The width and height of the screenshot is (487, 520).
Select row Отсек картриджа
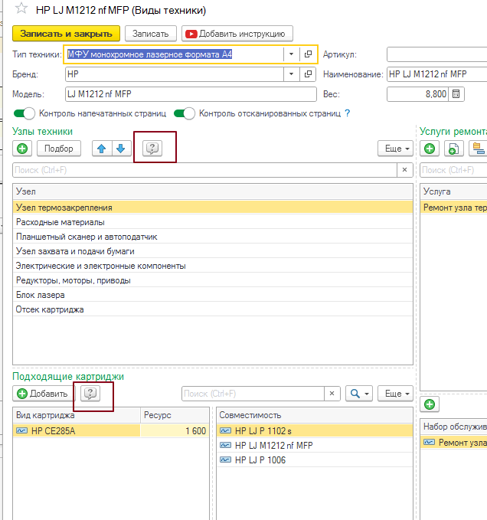[213, 309]
